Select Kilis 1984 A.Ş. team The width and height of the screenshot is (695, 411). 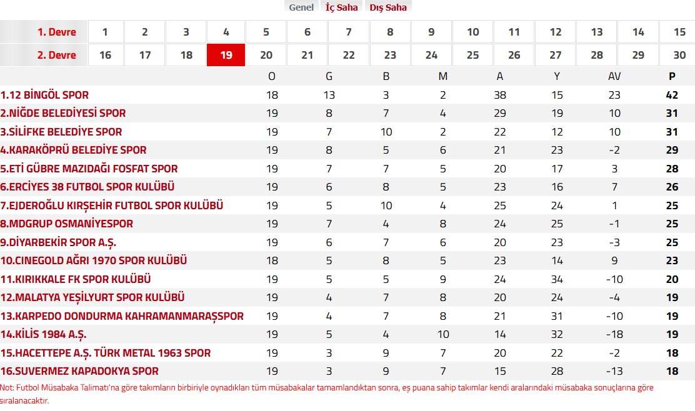coord(44,334)
